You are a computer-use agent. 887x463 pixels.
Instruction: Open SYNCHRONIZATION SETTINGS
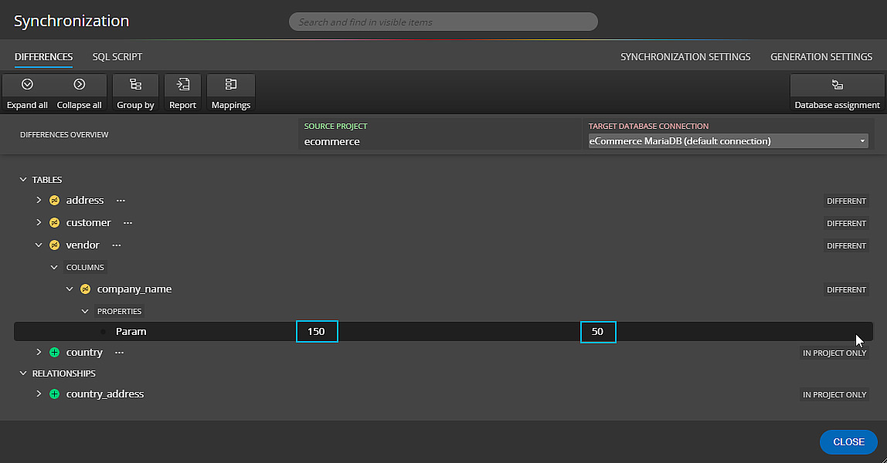tap(685, 56)
